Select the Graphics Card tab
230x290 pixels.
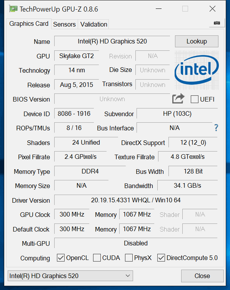pos(29,24)
